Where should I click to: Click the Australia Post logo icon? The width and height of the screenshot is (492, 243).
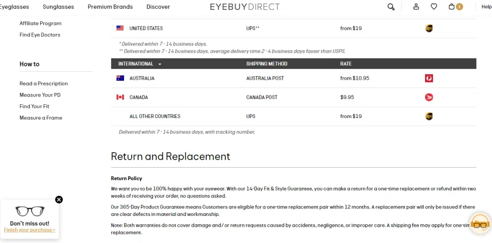[429, 78]
